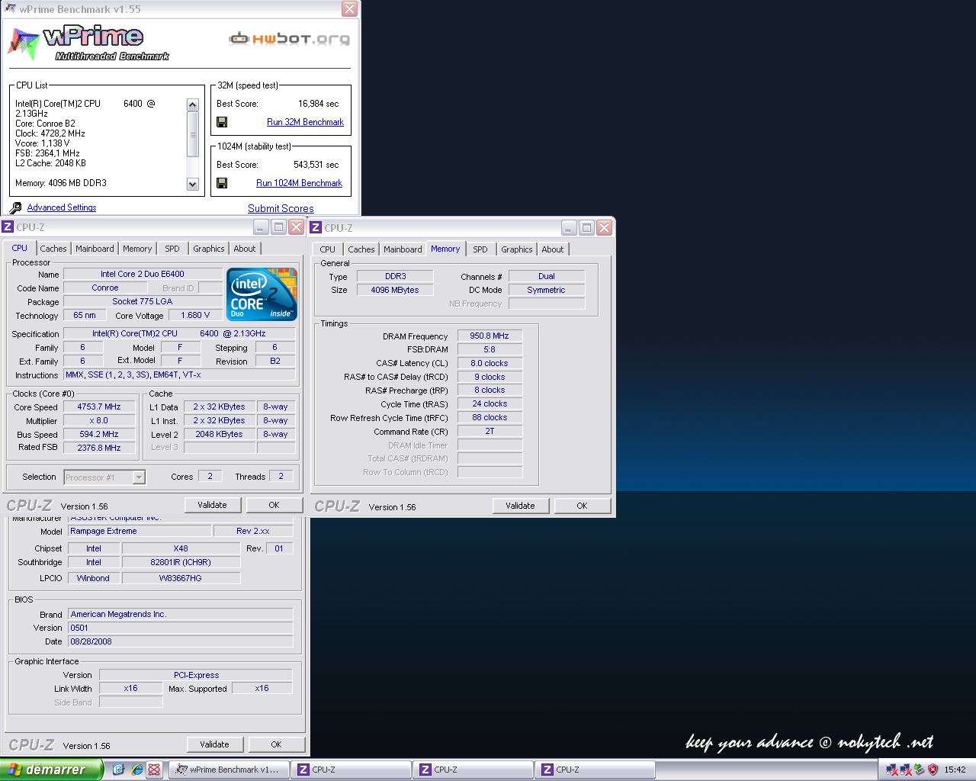Open About tab in the left CPU-Z window

(x=245, y=249)
